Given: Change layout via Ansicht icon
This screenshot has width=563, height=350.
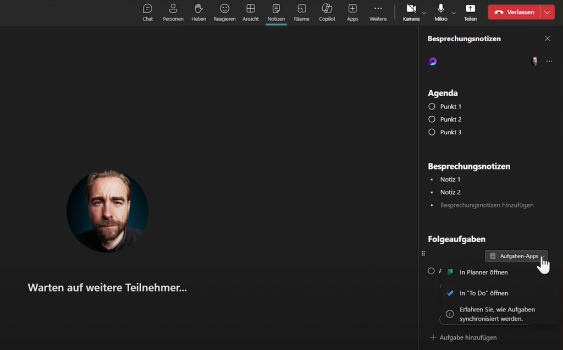Looking at the screenshot, I should pos(250,12).
